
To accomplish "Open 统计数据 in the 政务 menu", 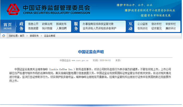I will point(47,28).
